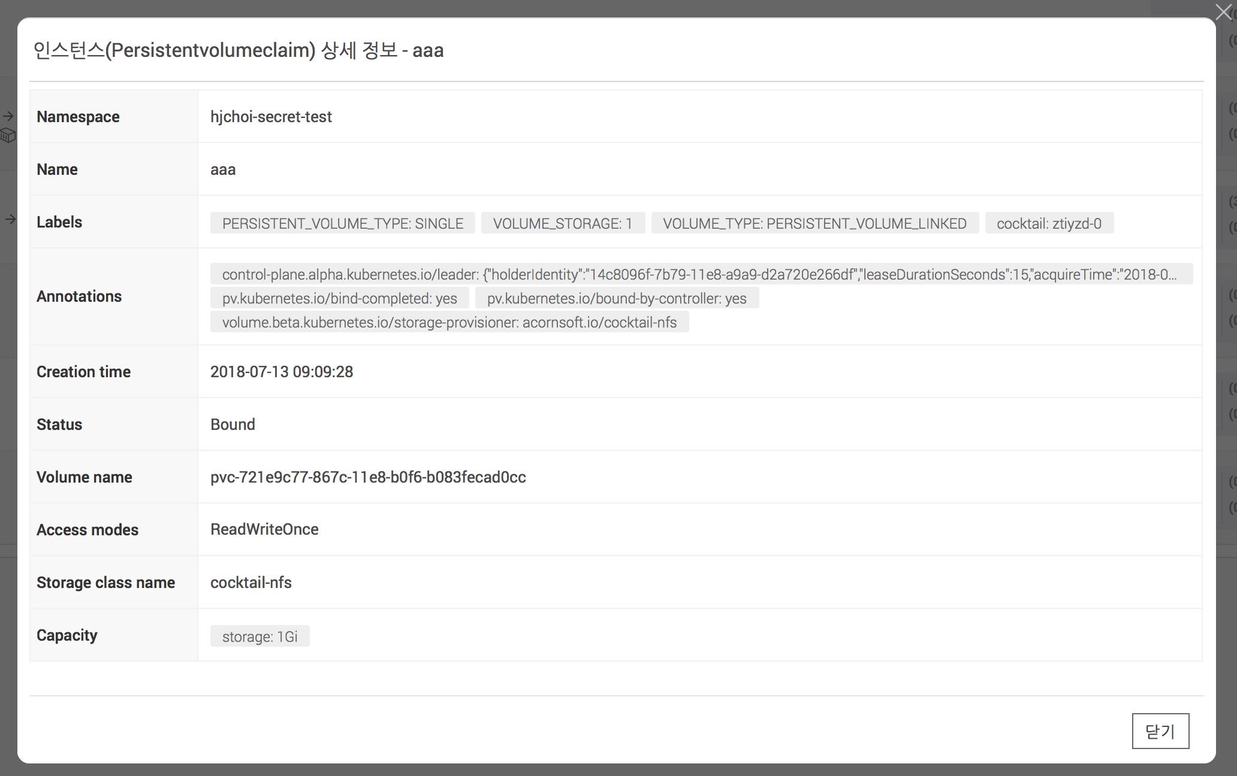
Task: Click the cube icon on left edge
Action: tap(8, 136)
